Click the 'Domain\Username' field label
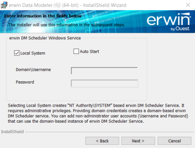 33,70
